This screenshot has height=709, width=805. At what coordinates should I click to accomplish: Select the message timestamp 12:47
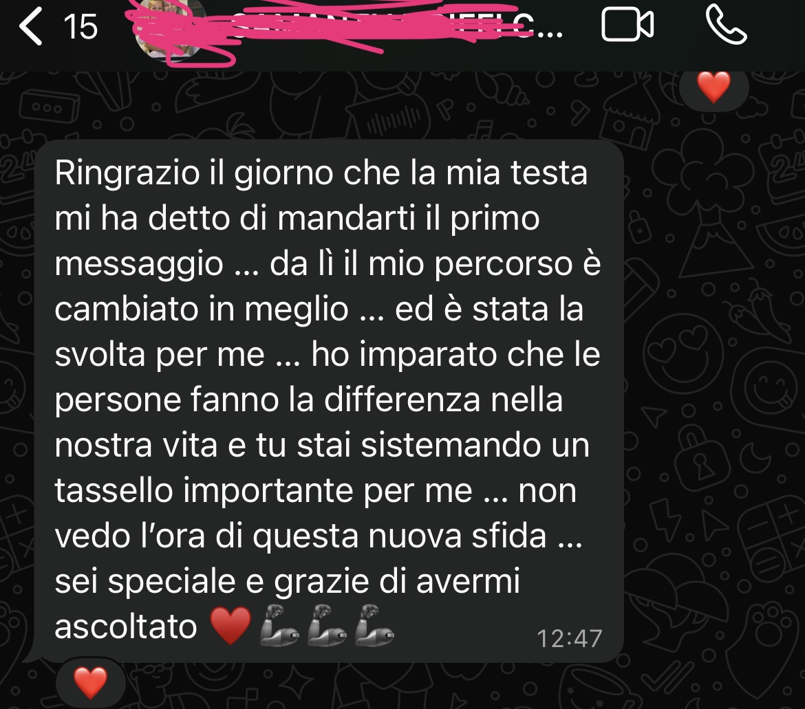570,639
